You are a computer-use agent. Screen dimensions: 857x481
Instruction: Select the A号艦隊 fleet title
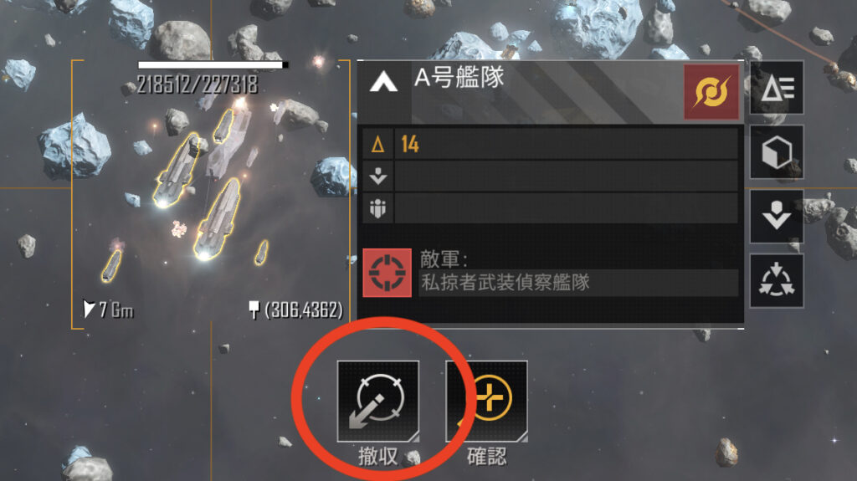459,78
